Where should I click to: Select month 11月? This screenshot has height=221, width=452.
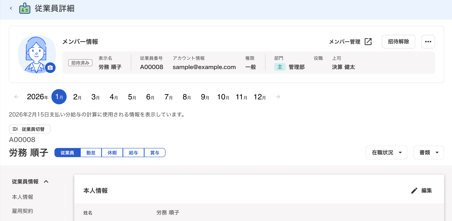tap(242, 97)
